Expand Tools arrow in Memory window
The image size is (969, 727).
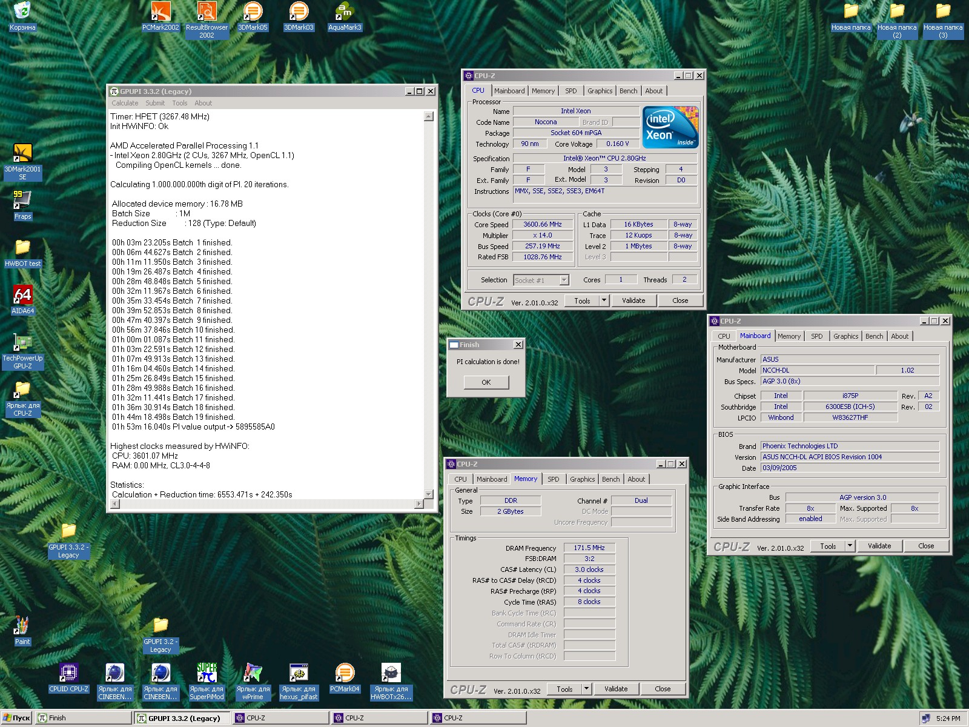point(586,689)
